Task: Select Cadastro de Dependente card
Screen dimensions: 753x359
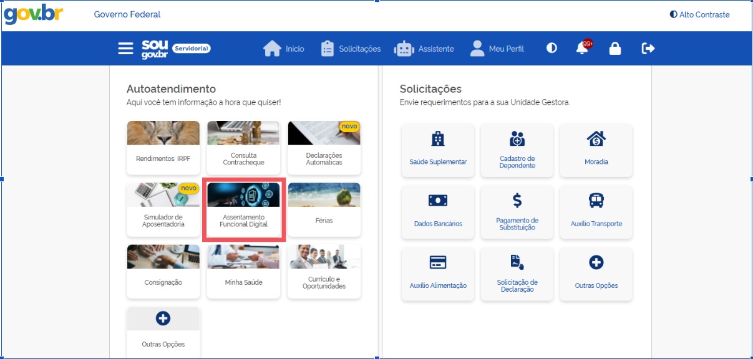Action: point(517,150)
